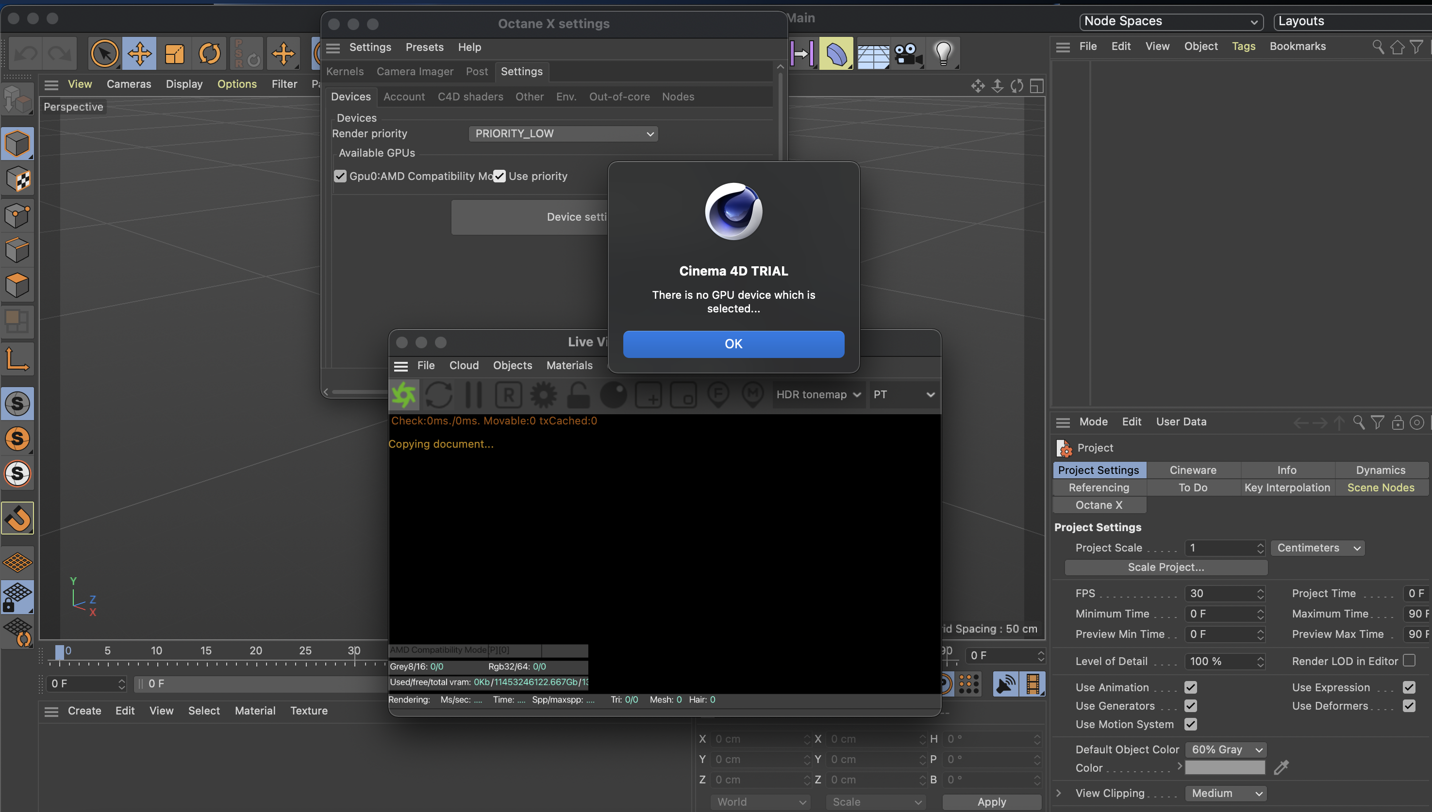The height and width of the screenshot is (812, 1432).
Task: Click Scale Project... button
Action: point(1166,568)
